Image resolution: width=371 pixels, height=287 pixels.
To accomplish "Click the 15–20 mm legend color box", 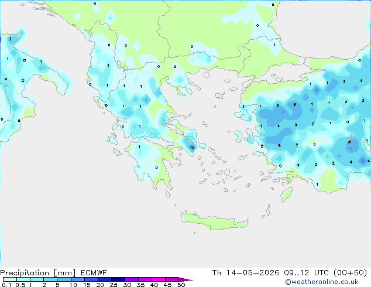I will [x=91, y=279].
